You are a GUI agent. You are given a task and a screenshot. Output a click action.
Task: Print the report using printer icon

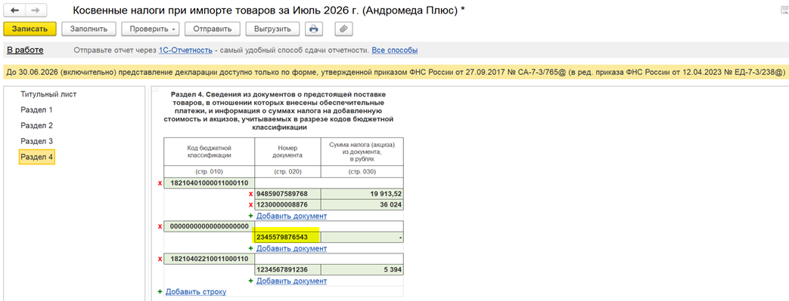click(313, 29)
